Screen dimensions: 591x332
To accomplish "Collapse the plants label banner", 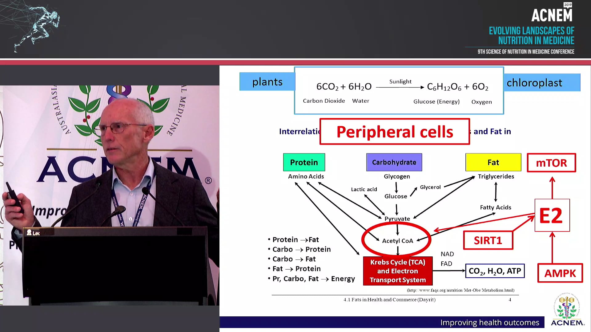I will click(x=267, y=82).
